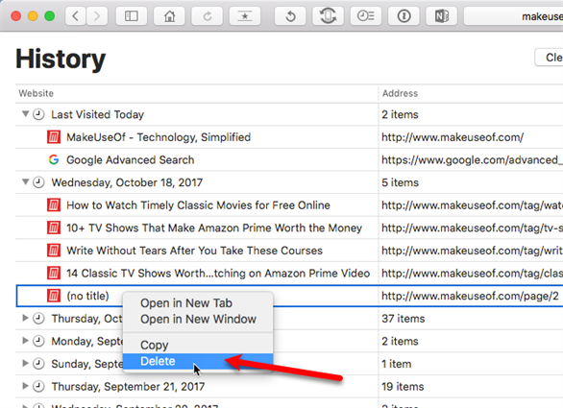Click the http://www.makeuseof.com/page/2 address cell
The height and width of the screenshot is (408, 563).
coord(470,296)
